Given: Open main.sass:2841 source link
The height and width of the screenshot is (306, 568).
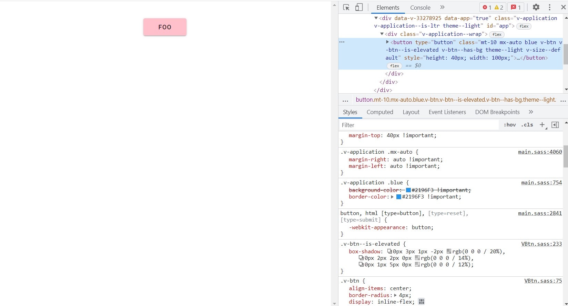Looking at the screenshot, I should click(x=540, y=213).
